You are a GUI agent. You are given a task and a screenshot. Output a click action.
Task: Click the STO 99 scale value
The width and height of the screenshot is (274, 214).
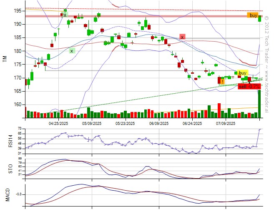point(20,159)
